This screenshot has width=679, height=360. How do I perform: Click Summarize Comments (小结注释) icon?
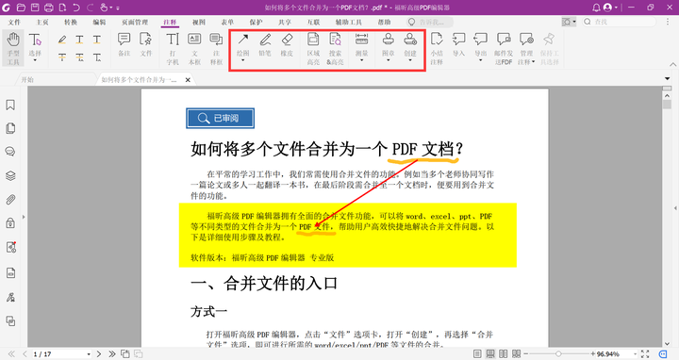click(x=437, y=48)
